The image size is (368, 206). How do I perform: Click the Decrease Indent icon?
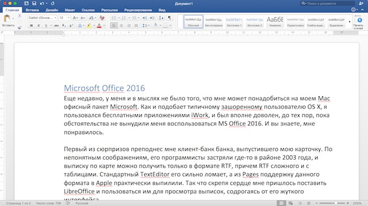pos(144,18)
